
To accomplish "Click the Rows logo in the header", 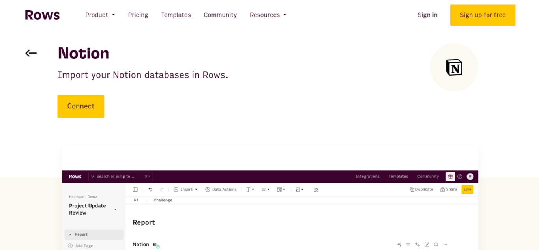I will pos(42,15).
